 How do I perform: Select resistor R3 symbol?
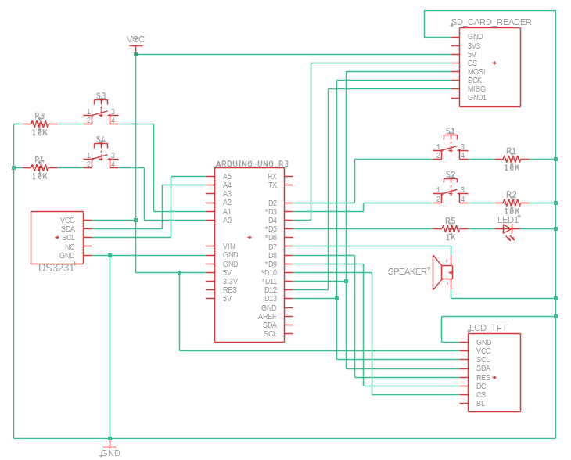pos(40,124)
